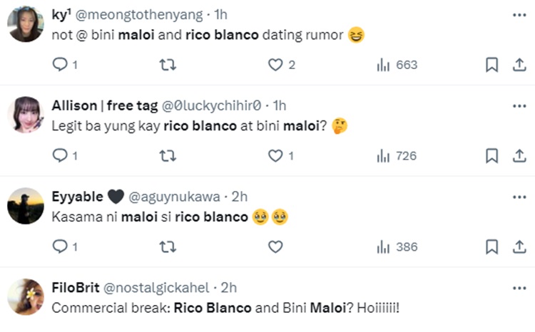
Task: Reply to Allison's Legit ba tweet
Action: 61,155
